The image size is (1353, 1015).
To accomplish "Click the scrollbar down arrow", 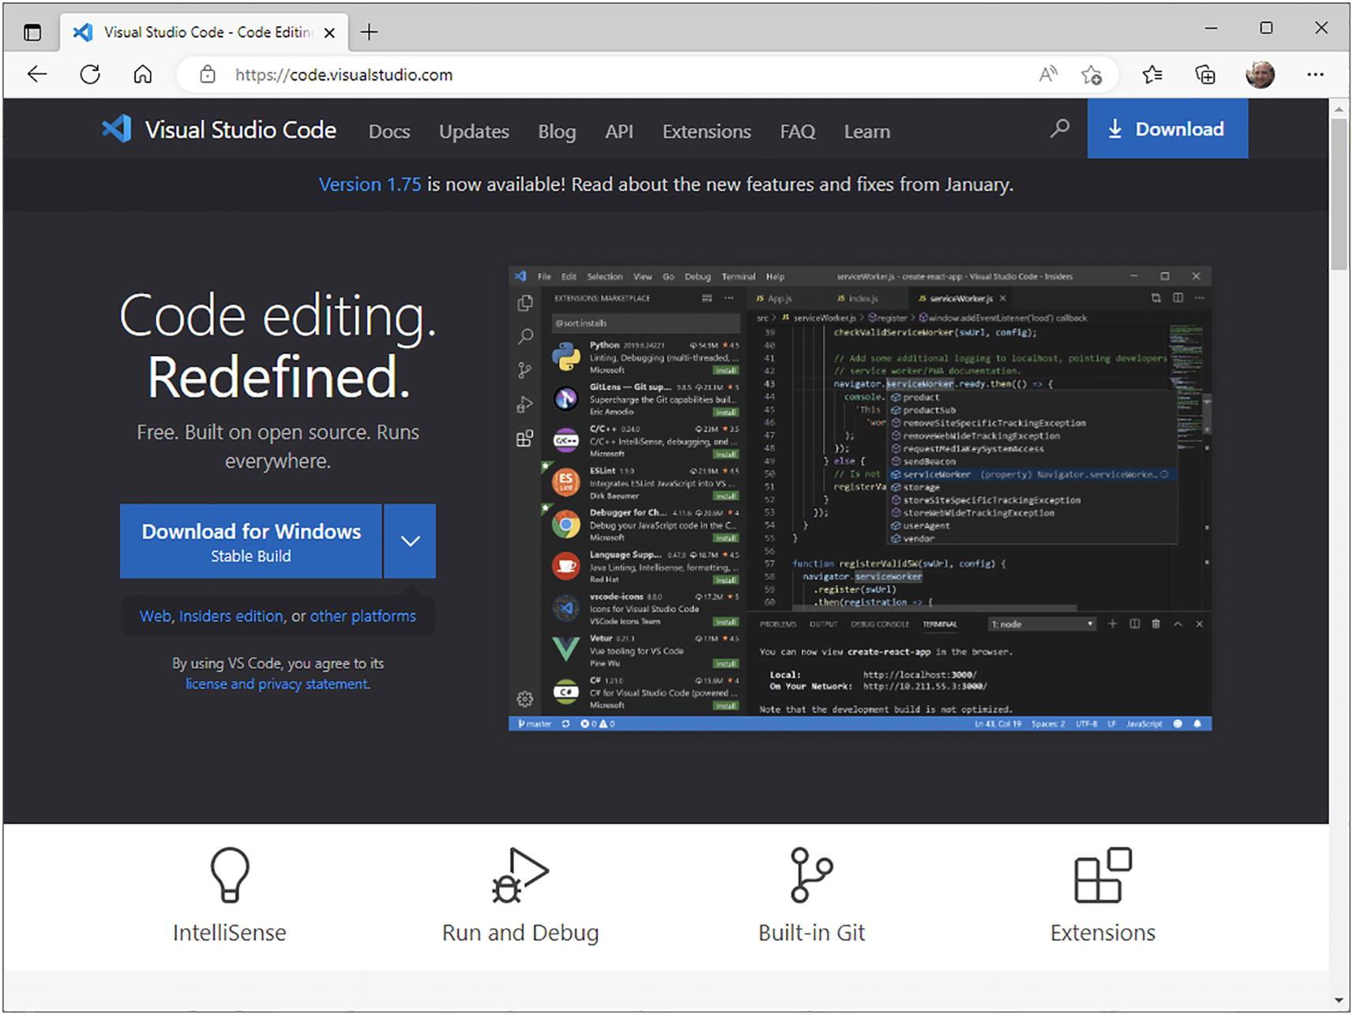I will [1339, 1000].
